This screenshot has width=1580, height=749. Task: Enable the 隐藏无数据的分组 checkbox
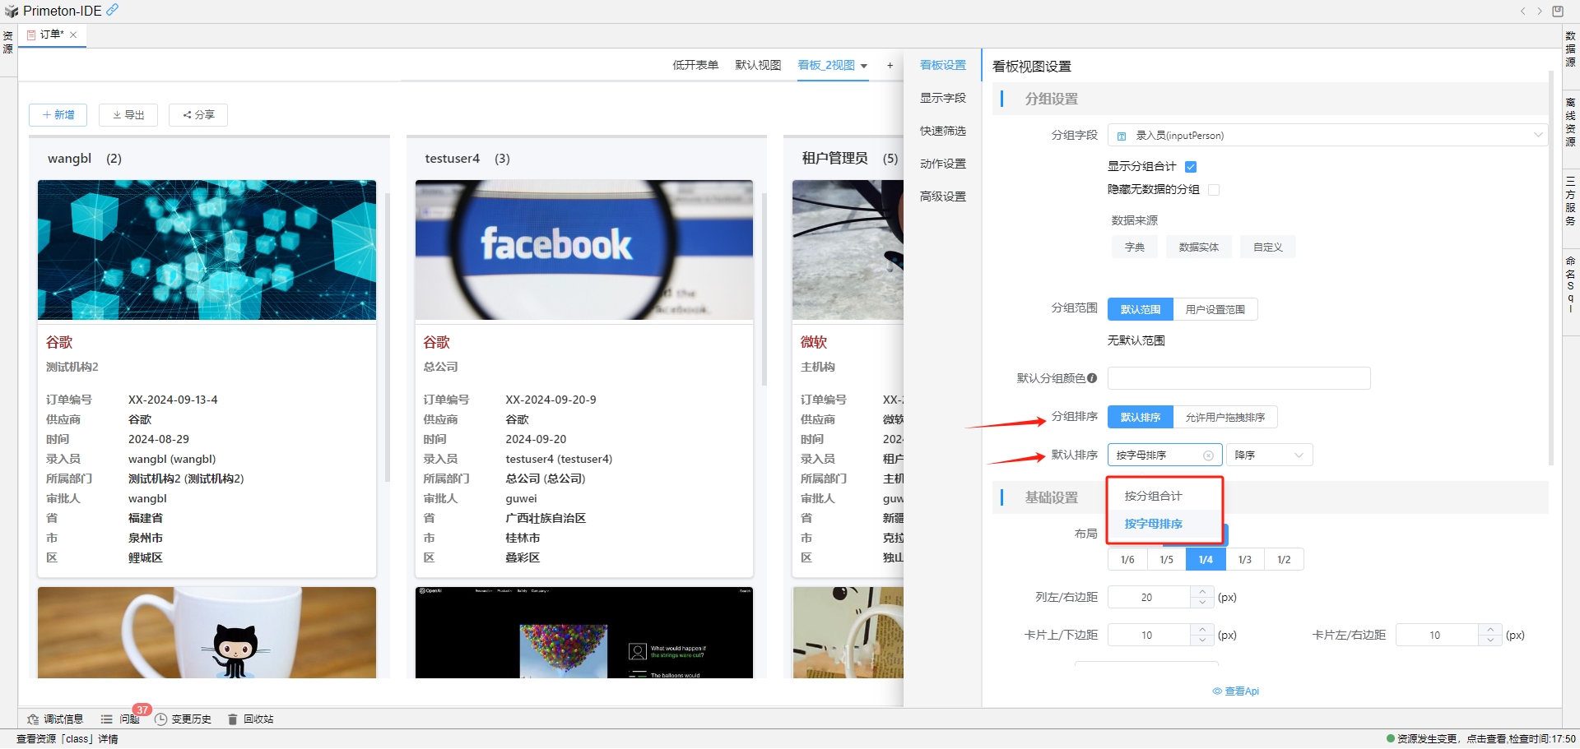(1214, 190)
